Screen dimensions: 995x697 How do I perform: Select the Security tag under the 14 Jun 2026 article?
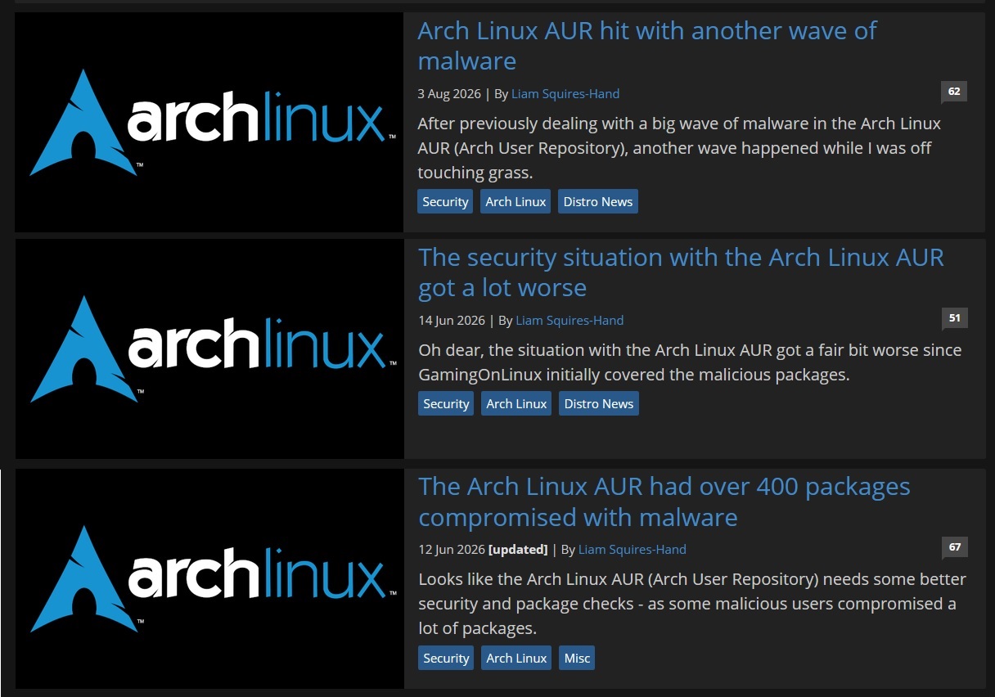[x=446, y=403]
